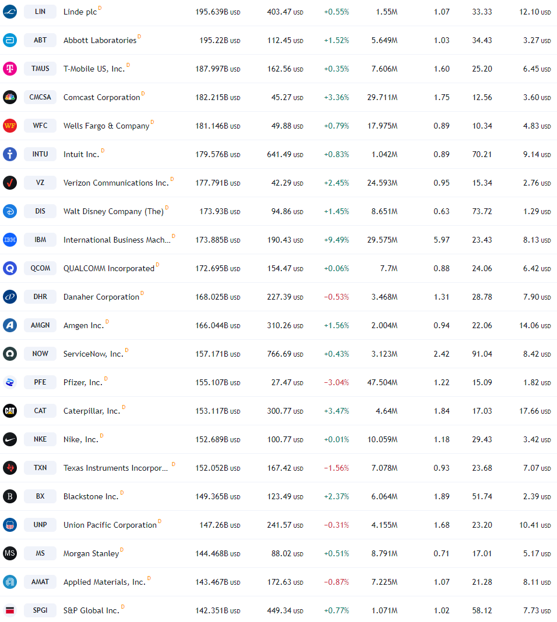Open Caterpillar, Inc. company link
The width and height of the screenshot is (557, 622).
coord(92,411)
